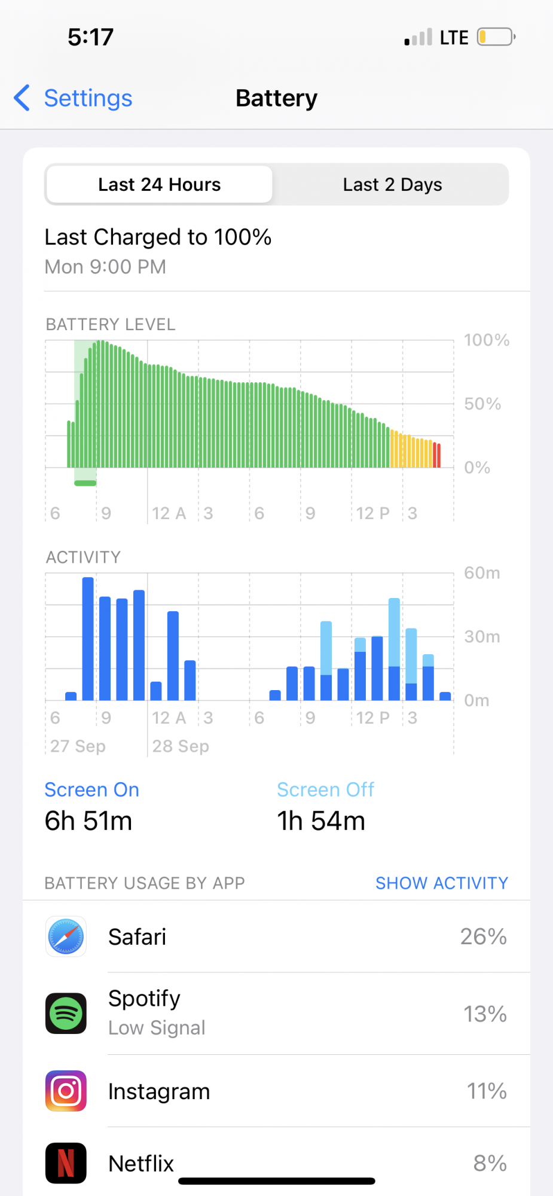This screenshot has height=1196, width=553.
Task: Tap the battery status icon
Action: pyautogui.click(x=496, y=37)
